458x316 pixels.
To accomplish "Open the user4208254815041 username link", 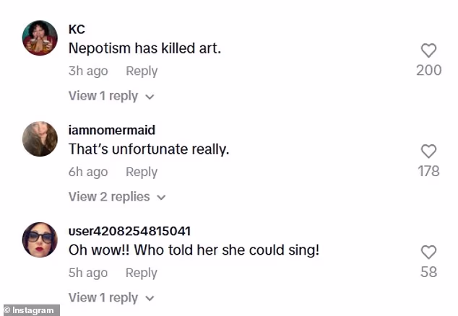I will [129, 231].
